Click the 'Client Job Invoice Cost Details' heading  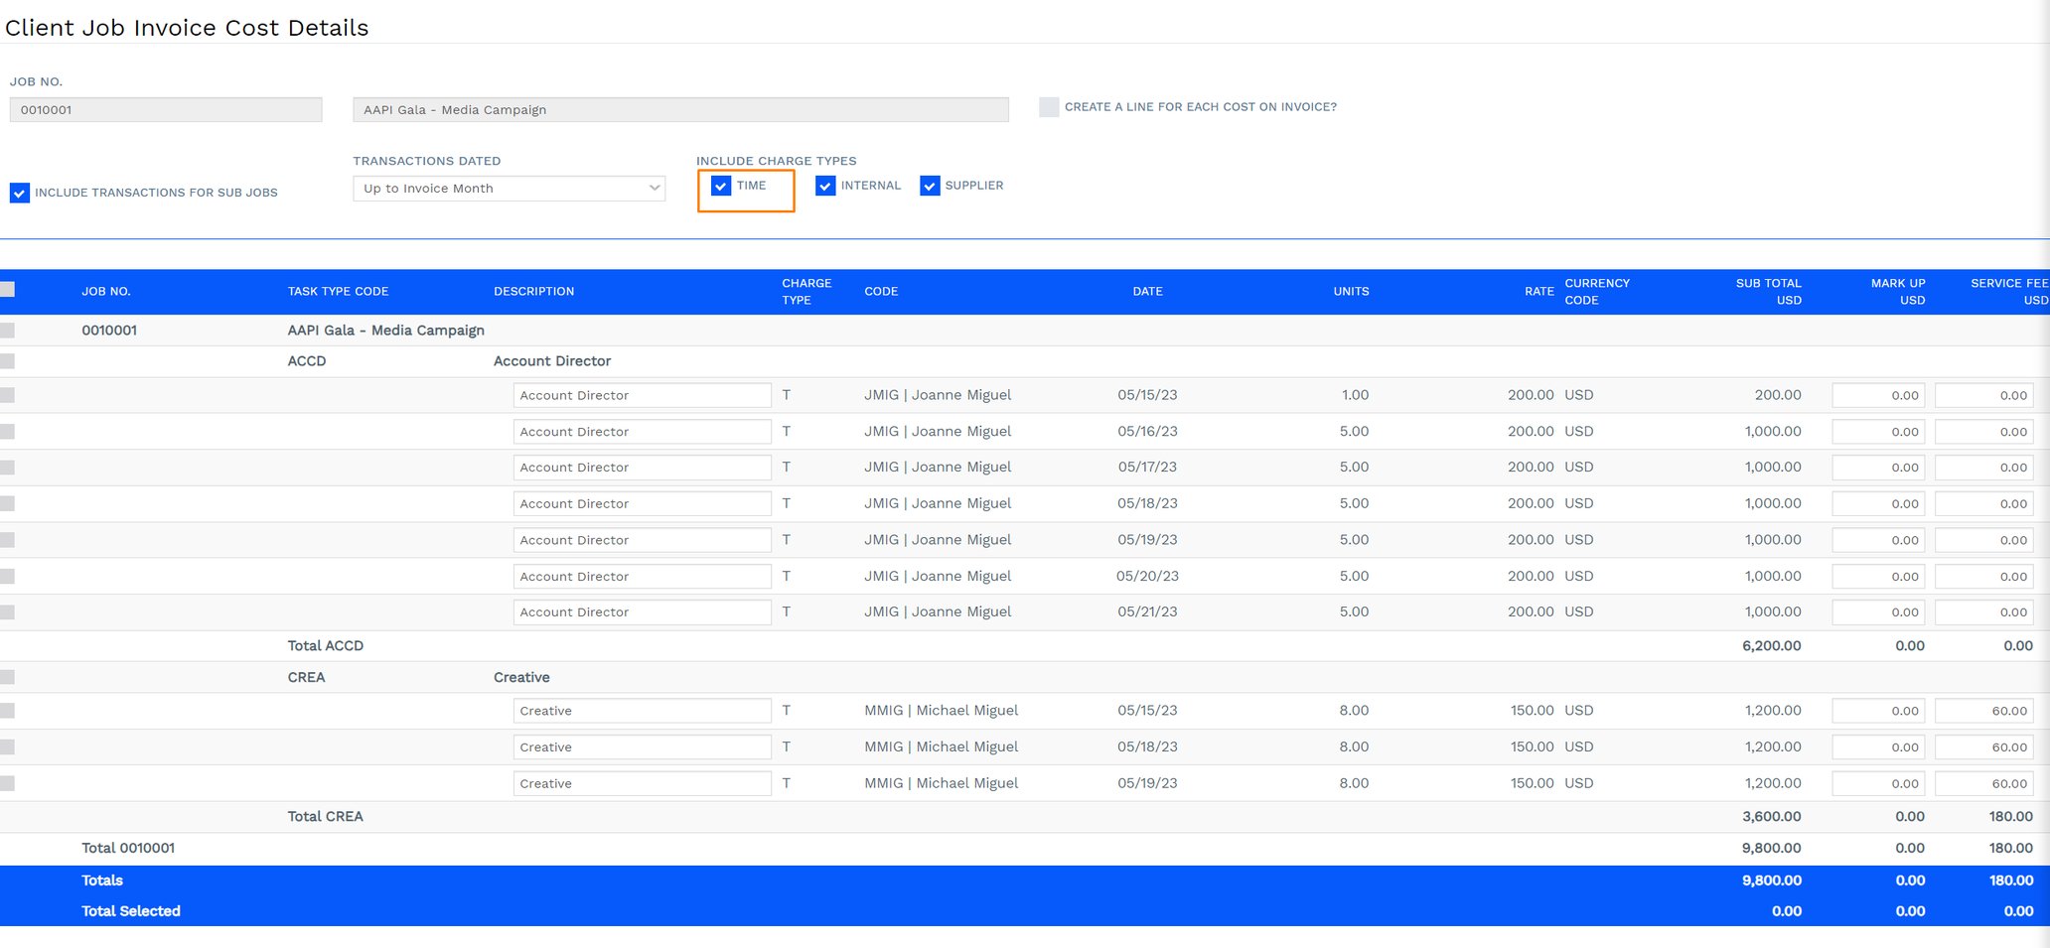(187, 28)
